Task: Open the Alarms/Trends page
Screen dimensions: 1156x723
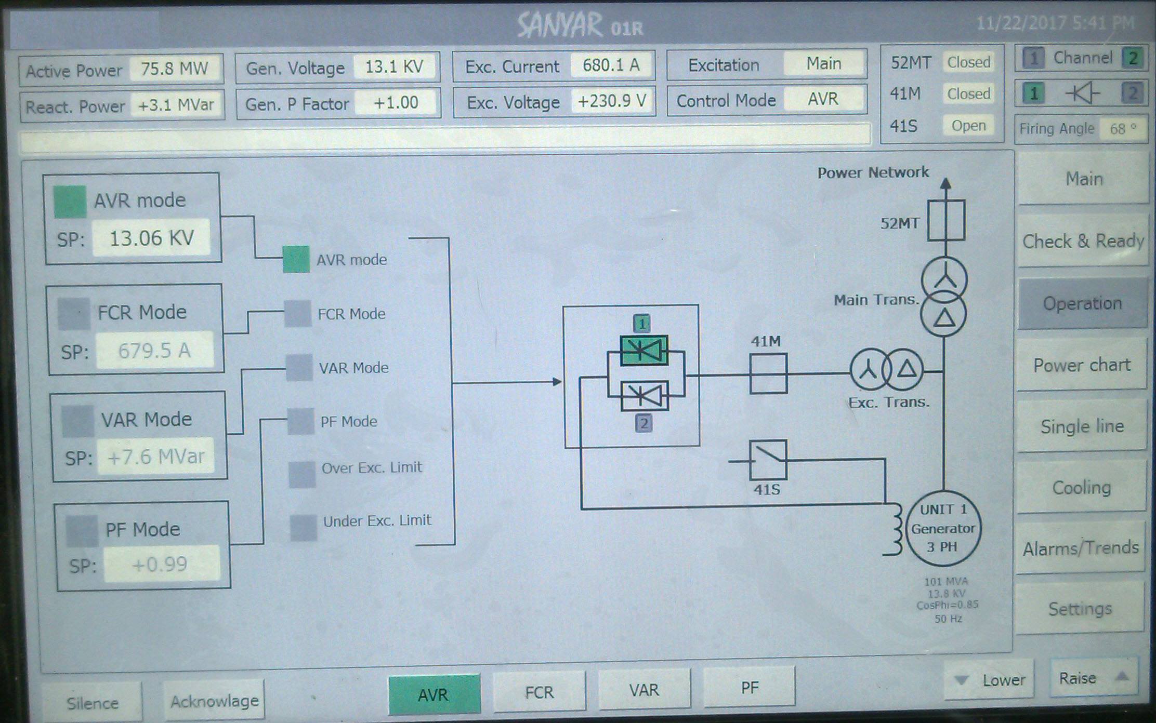Action: click(1081, 548)
